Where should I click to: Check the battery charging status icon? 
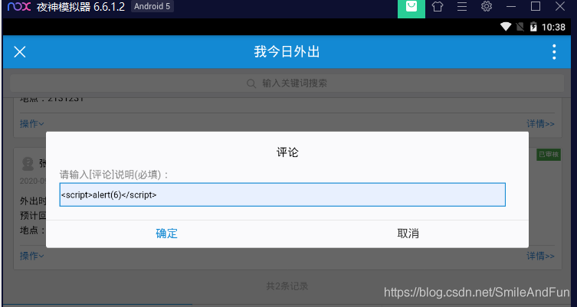(x=533, y=27)
